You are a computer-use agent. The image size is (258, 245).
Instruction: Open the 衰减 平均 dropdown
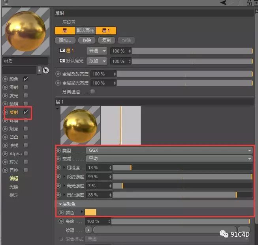click(169, 159)
